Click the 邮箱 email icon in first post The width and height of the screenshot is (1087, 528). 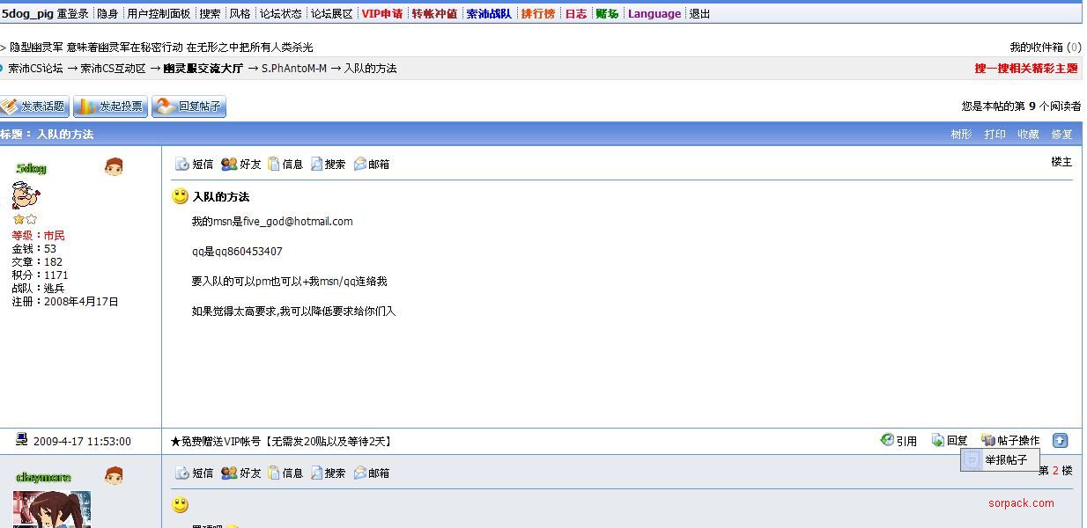pos(360,165)
